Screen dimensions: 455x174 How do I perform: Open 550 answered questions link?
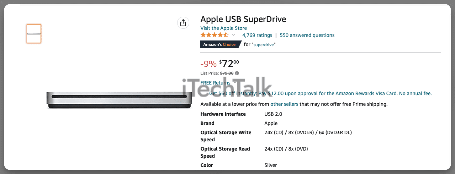coord(307,35)
